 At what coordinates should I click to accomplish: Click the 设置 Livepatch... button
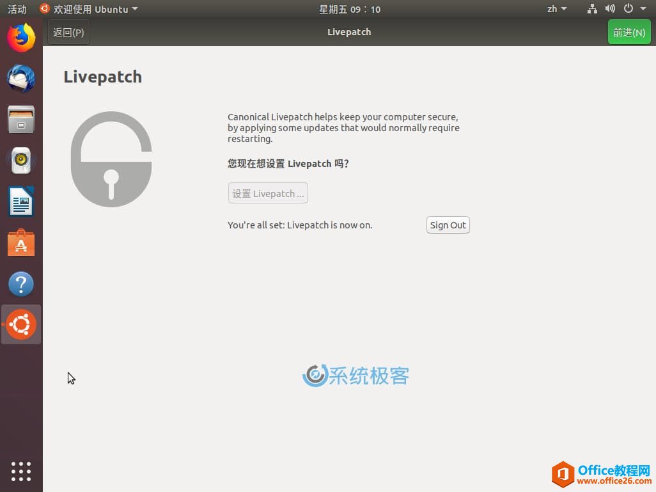coord(268,193)
